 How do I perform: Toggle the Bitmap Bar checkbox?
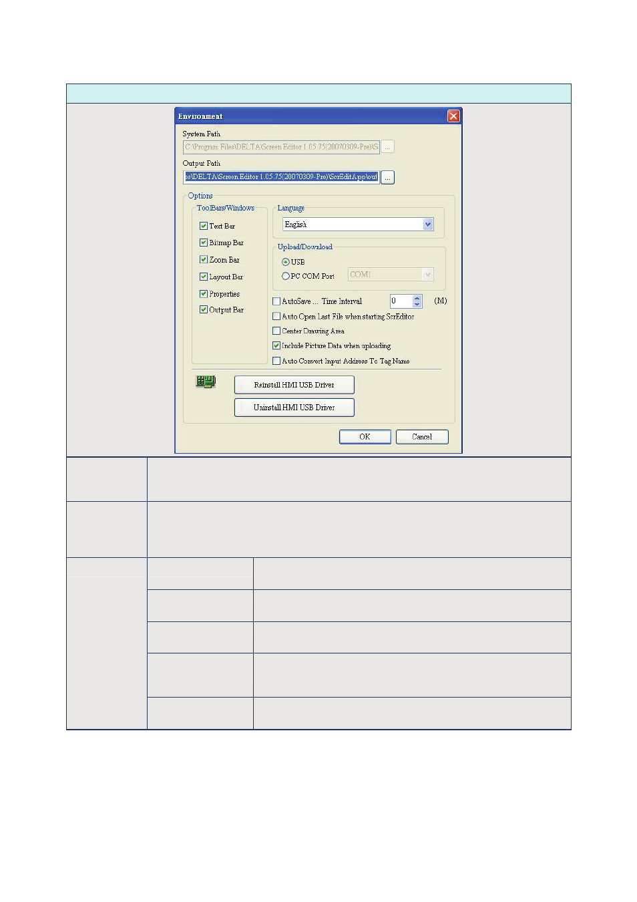pyautogui.click(x=204, y=243)
